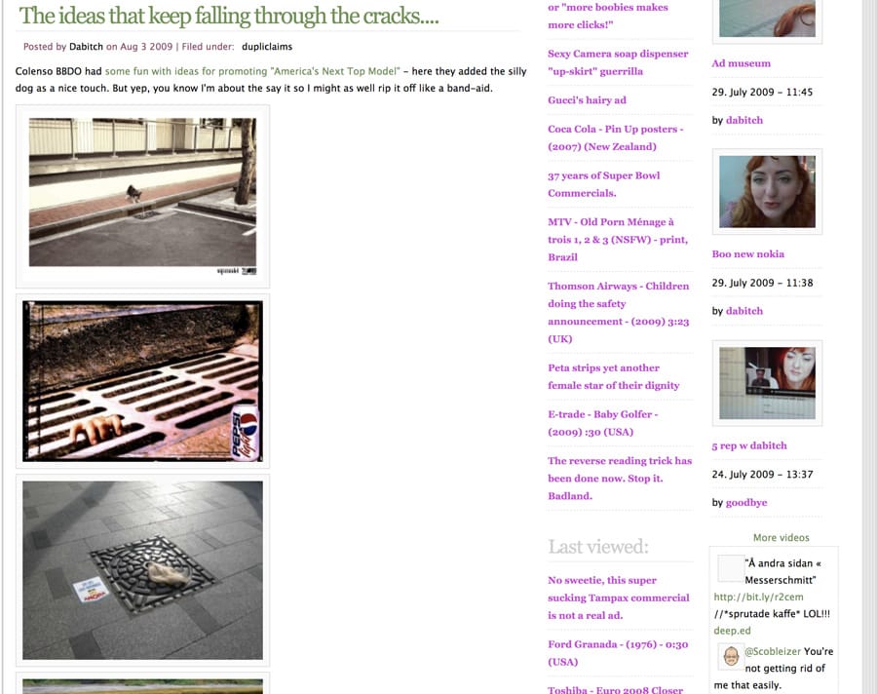Viewport: 877px width, 694px height.
Task: Click the 'More videos' link
Action: [781, 537]
